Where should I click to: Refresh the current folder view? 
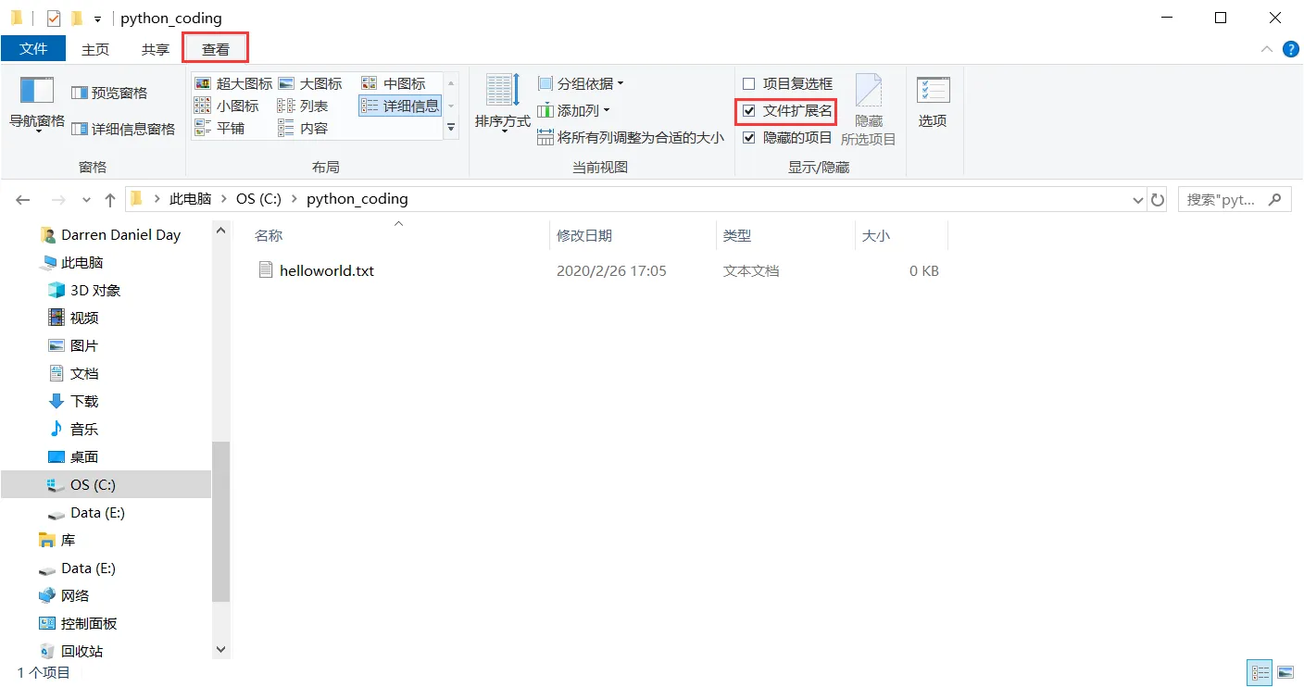point(1158,199)
